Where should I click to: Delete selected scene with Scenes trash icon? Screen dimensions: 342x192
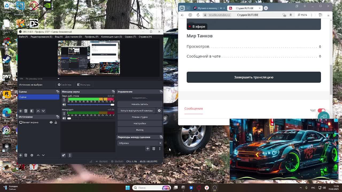click(x=26, y=111)
